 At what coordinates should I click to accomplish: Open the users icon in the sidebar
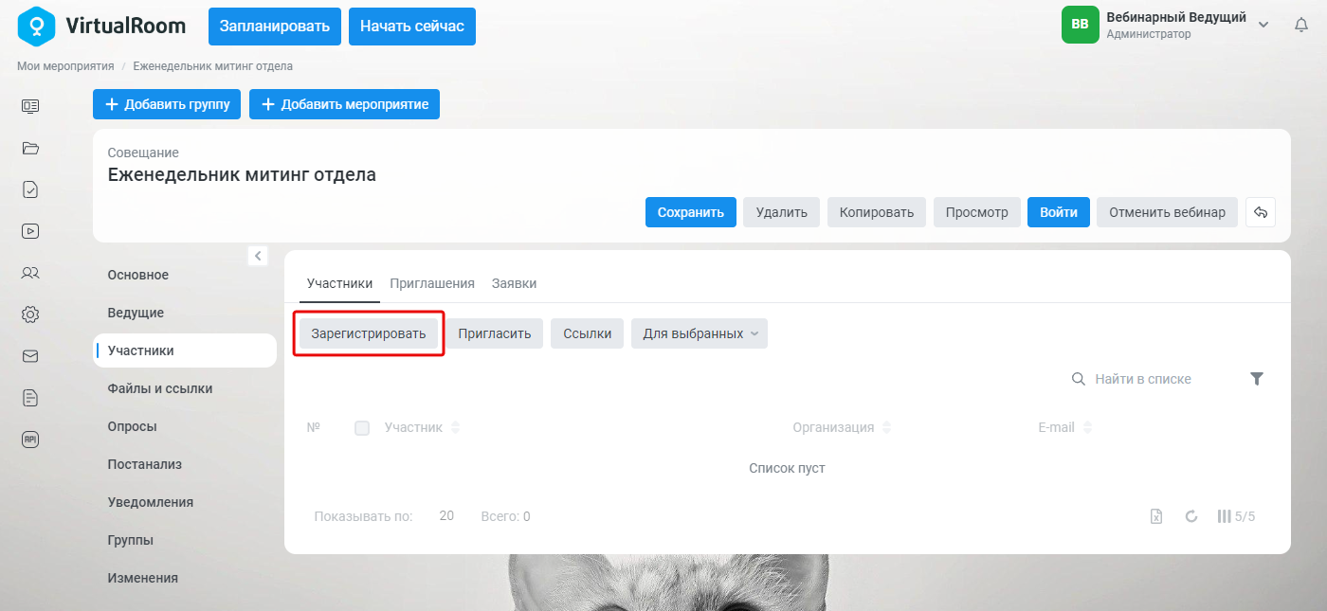pyautogui.click(x=30, y=273)
